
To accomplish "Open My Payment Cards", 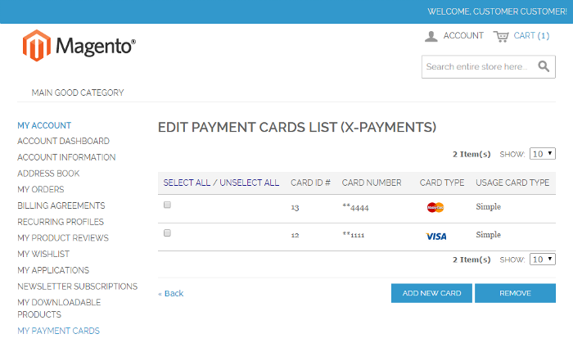I will (x=58, y=331).
